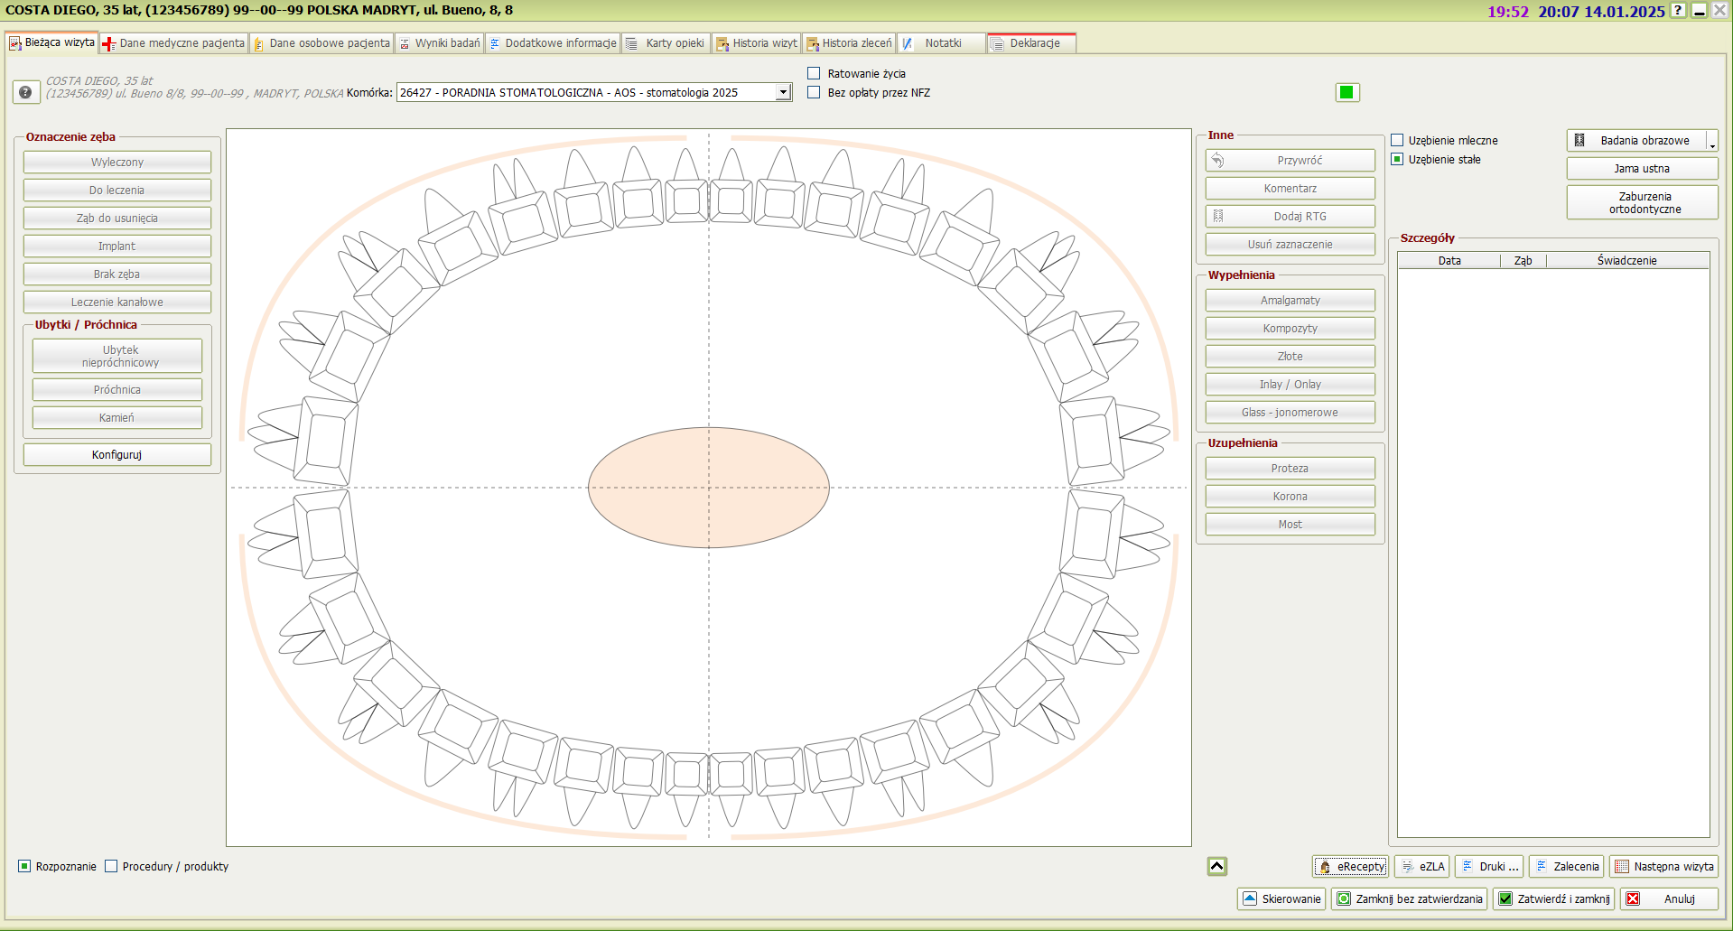Click the Jama ustna button
1733x931 pixels.
(1641, 169)
